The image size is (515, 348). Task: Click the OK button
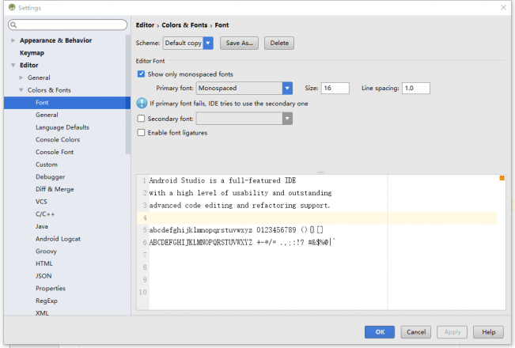pos(380,332)
